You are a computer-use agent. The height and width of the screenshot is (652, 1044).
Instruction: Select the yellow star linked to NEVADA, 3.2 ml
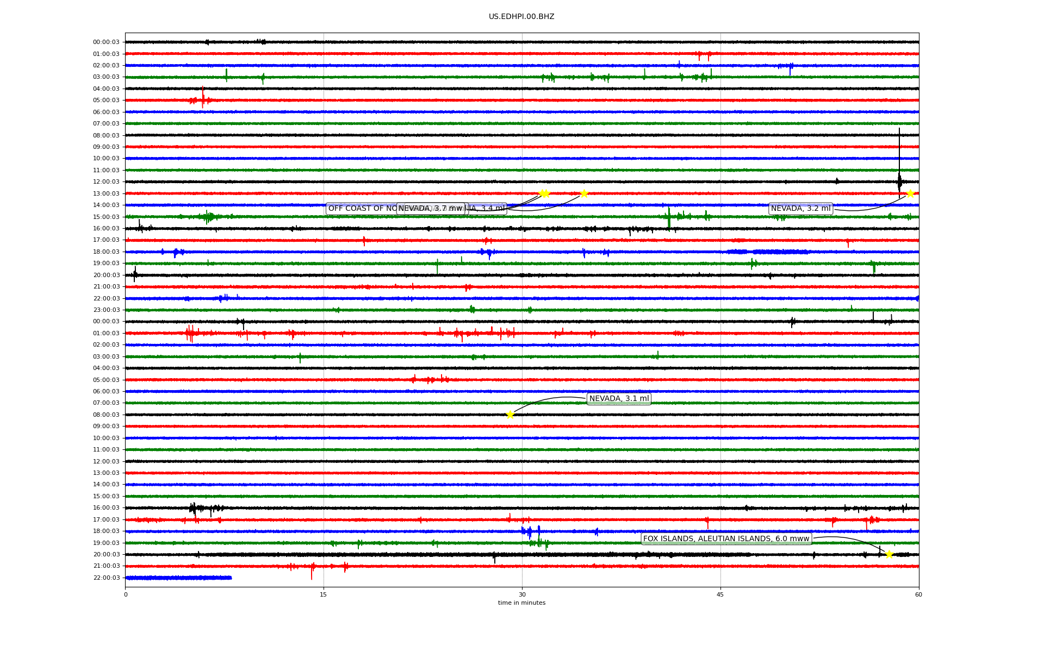910,193
